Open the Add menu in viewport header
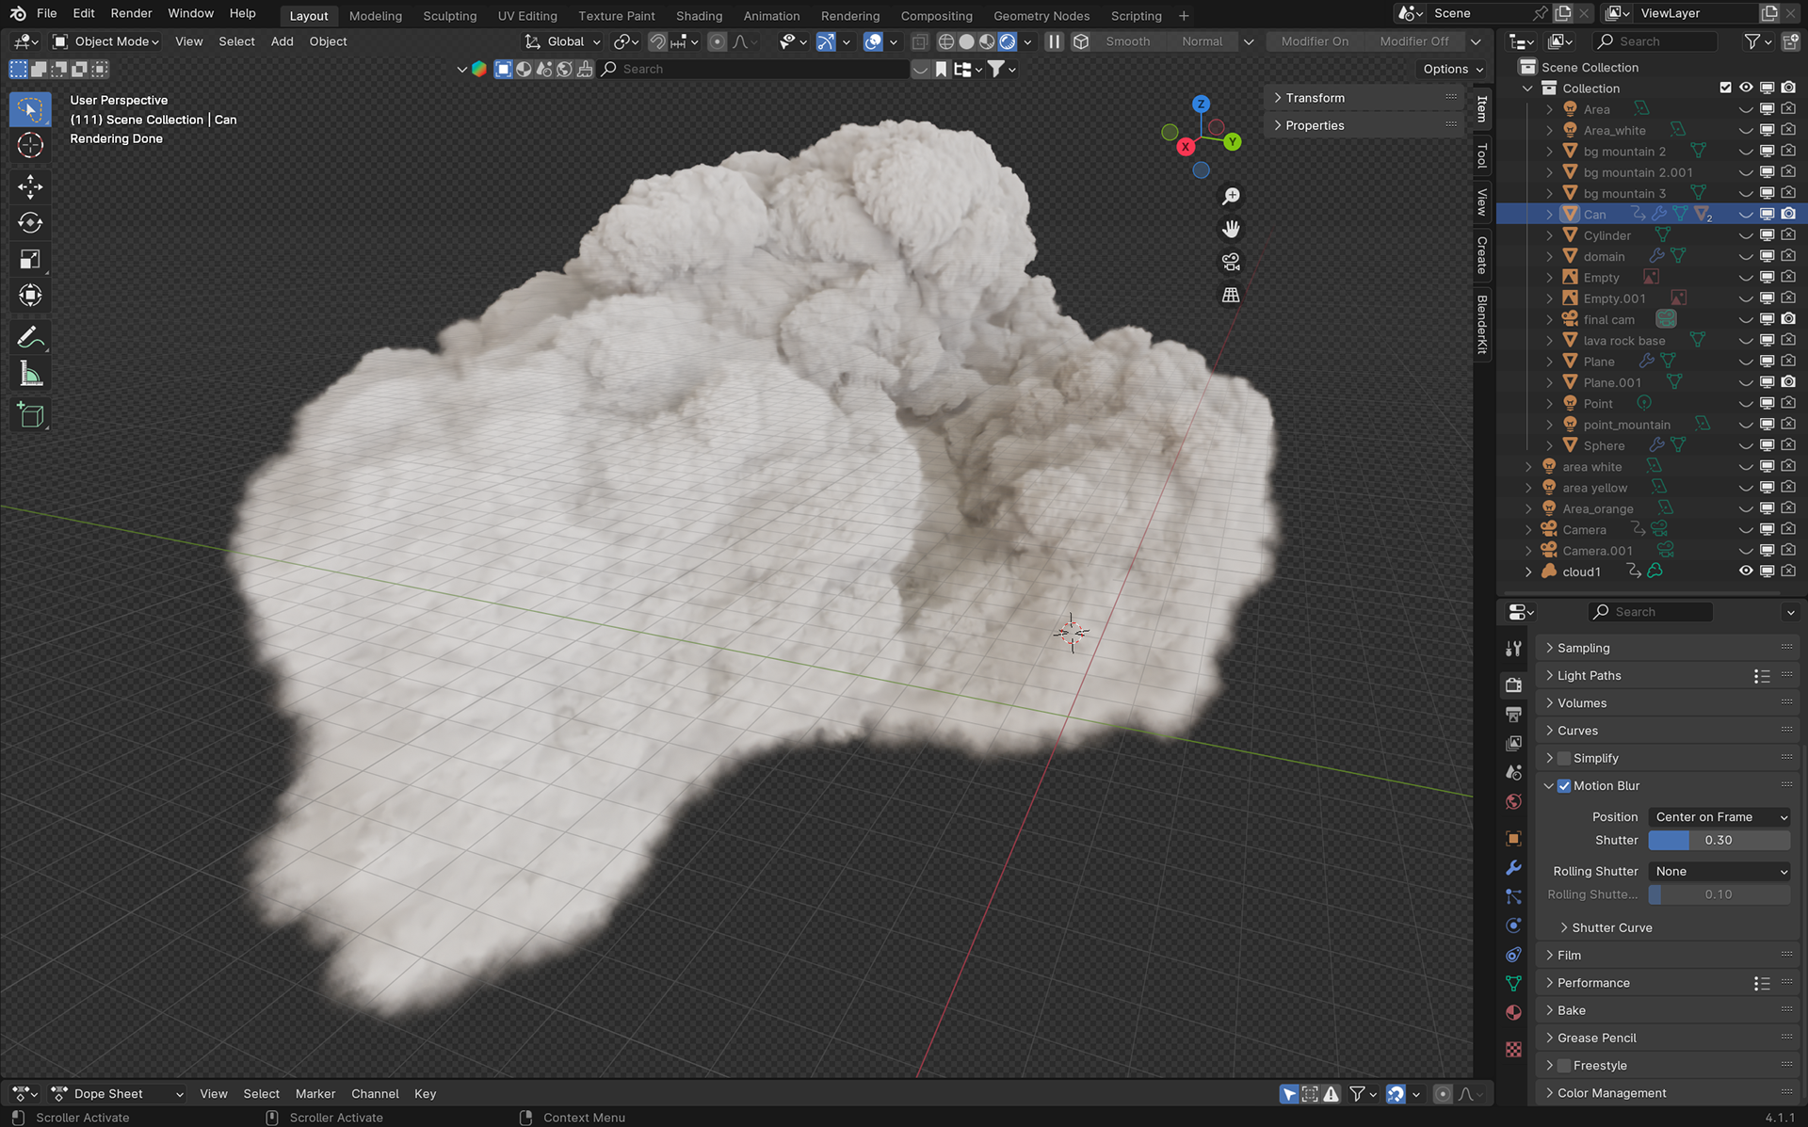The height and width of the screenshot is (1127, 1808). (282, 41)
